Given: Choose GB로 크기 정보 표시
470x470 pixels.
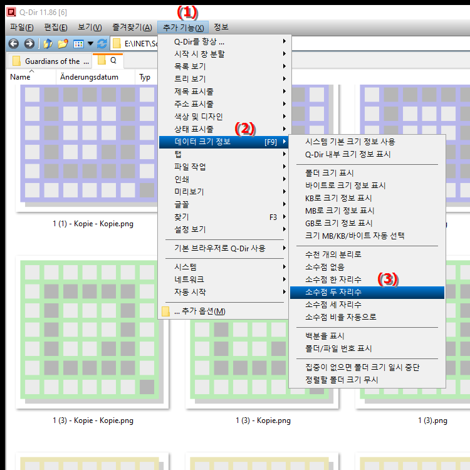Looking at the screenshot, I should point(367,223).
